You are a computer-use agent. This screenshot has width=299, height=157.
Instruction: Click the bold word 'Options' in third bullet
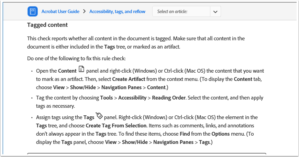tap(221, 134)
